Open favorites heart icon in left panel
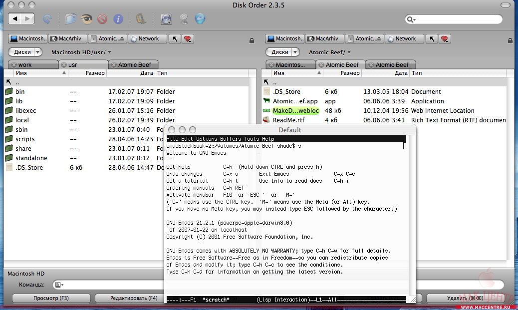518x310 pixels. [188, 39]
